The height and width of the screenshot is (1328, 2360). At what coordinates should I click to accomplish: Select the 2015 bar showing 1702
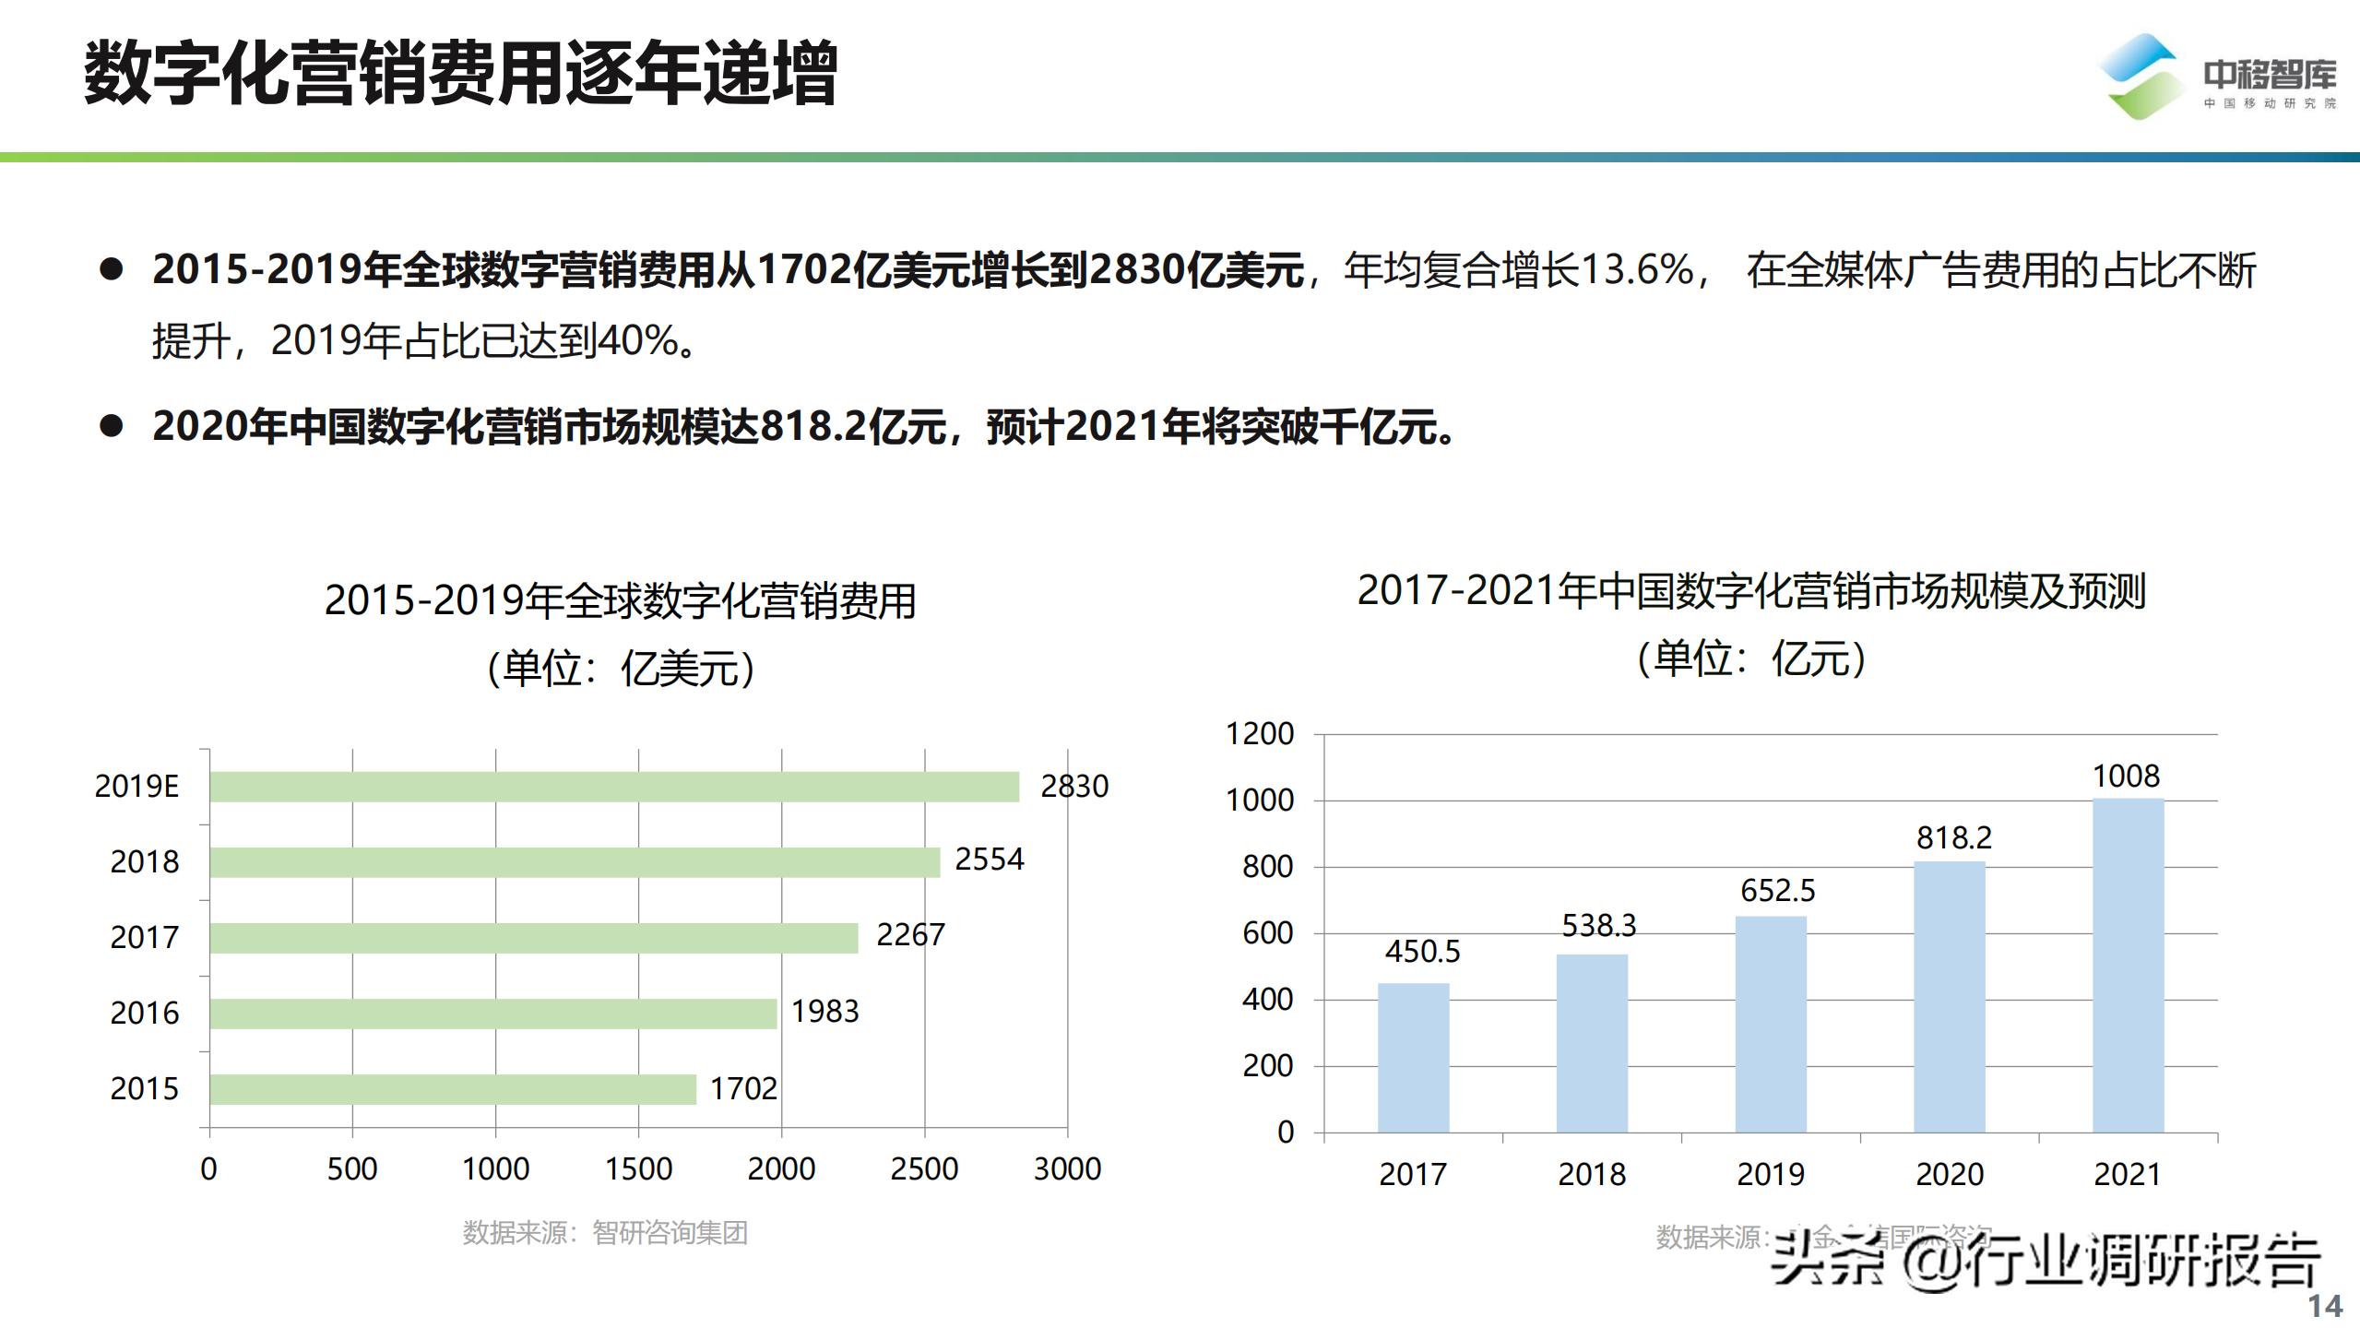click(452, 1088)
